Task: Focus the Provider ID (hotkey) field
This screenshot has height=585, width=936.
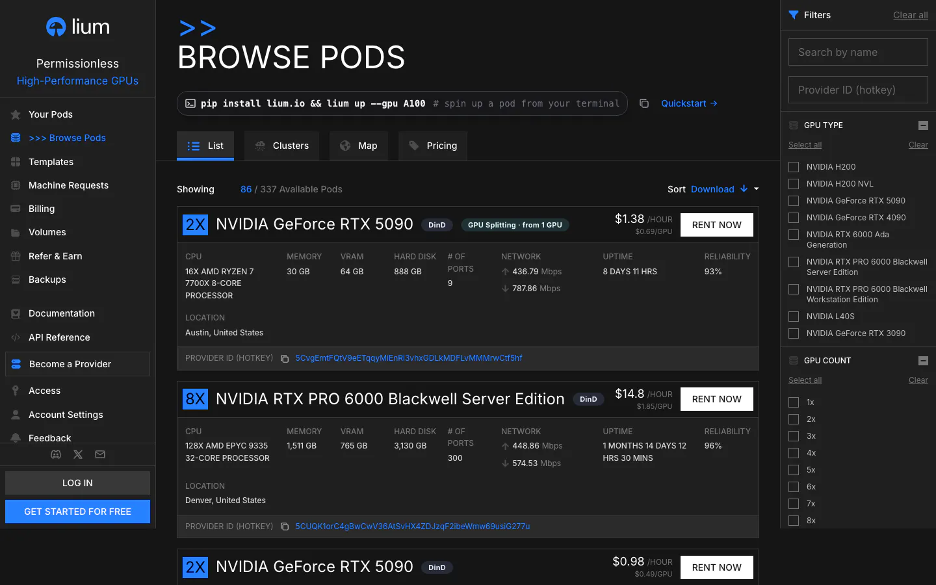Action: click(x=858, y=90)
